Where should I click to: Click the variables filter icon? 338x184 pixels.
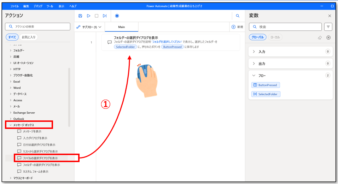pos(328,27)
